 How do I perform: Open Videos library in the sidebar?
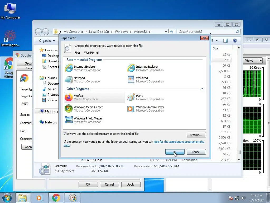click(52, 100)
